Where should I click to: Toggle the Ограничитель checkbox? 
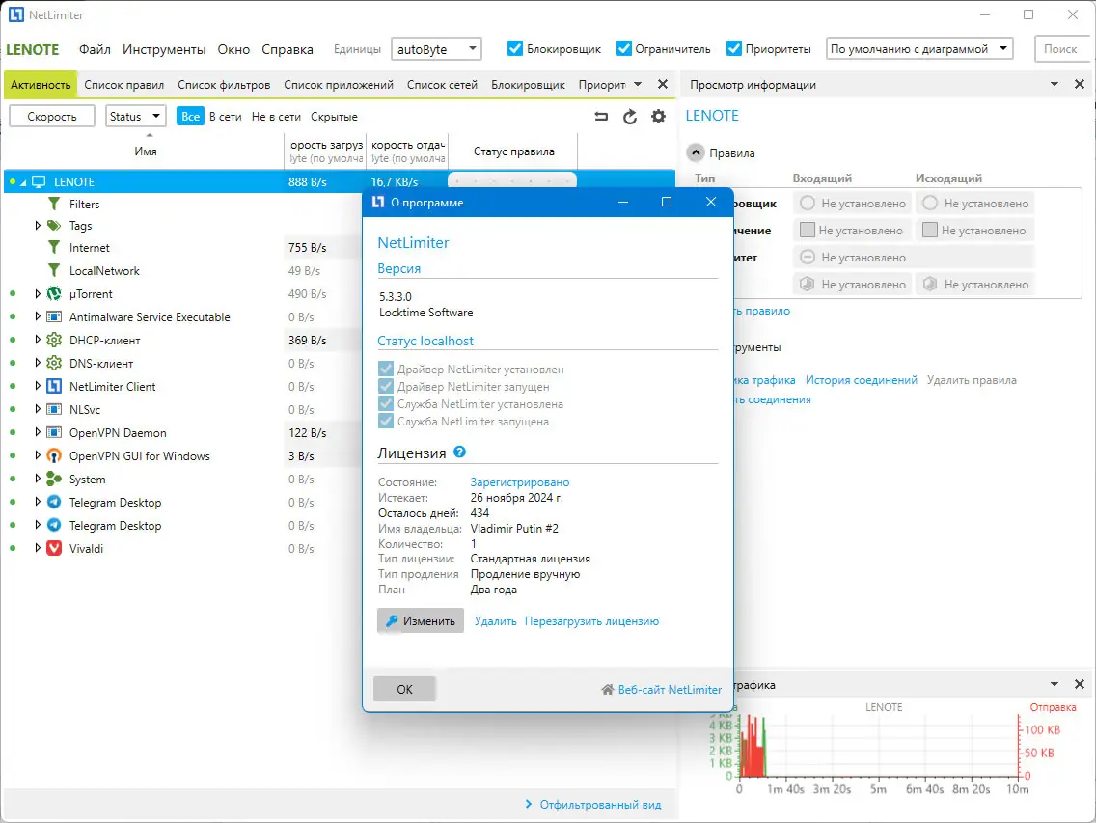(623, 48)
